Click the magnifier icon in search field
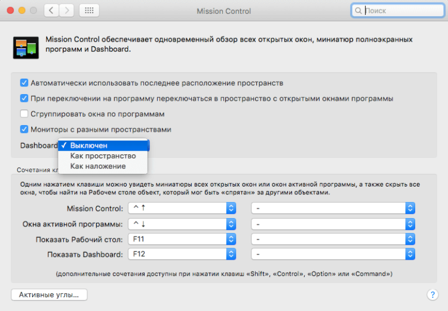The width and height of the screenshot is (448, 311). coord(358,11)
